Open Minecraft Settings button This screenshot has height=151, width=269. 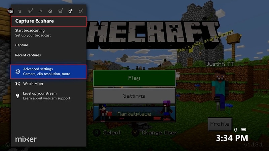coord(134,96)
